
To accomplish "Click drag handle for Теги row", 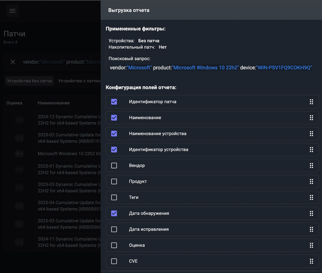I will (311, 197).
